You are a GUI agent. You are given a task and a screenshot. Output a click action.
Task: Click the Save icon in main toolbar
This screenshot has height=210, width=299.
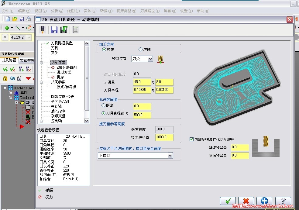pos(22,19)
